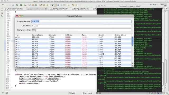Screen dimensions: 169x95
Task: Click the New Java Class icon
Action: click(x=36, y=5)
